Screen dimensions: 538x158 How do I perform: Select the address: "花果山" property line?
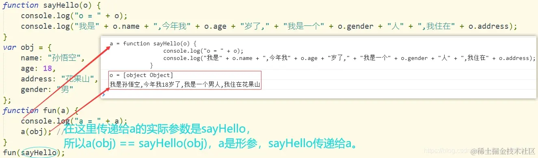tap(59, 79)
